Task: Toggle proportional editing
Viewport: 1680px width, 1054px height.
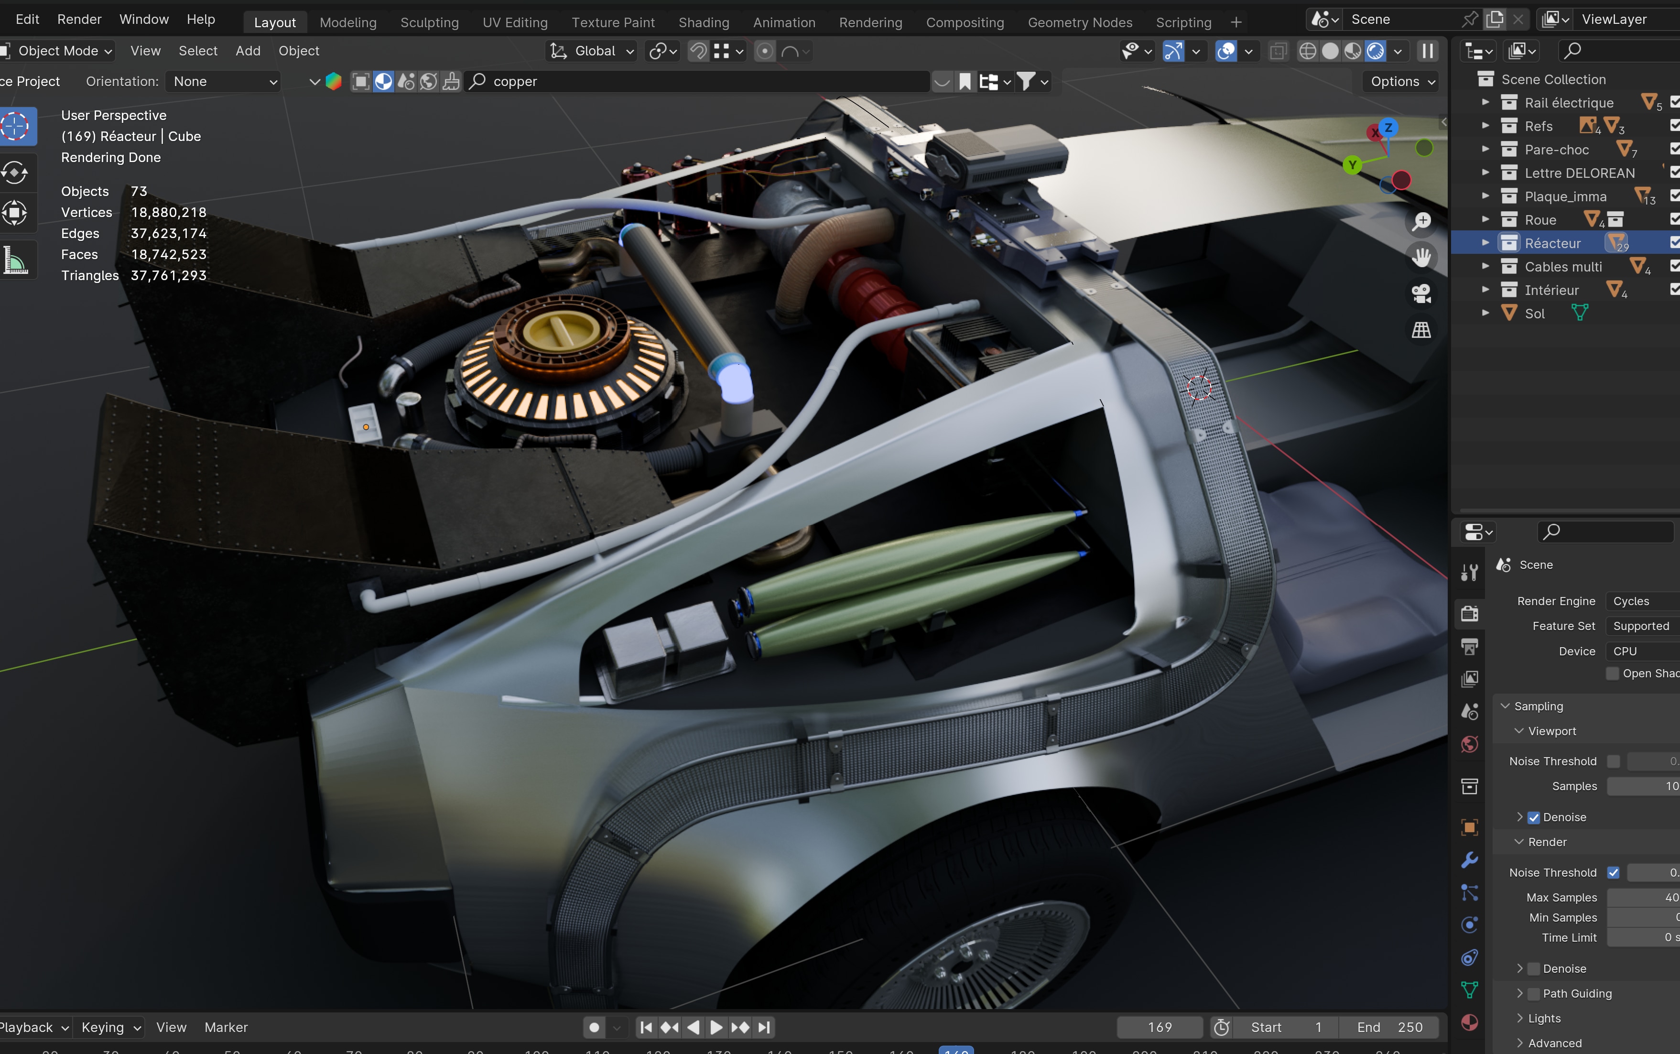Action: tap(764, 51)
